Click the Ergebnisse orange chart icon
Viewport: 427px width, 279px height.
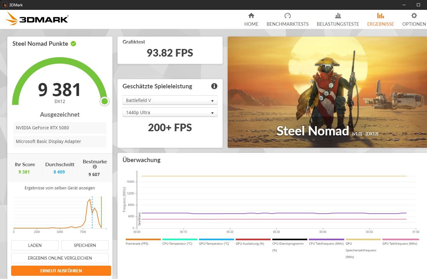(381, 16)
